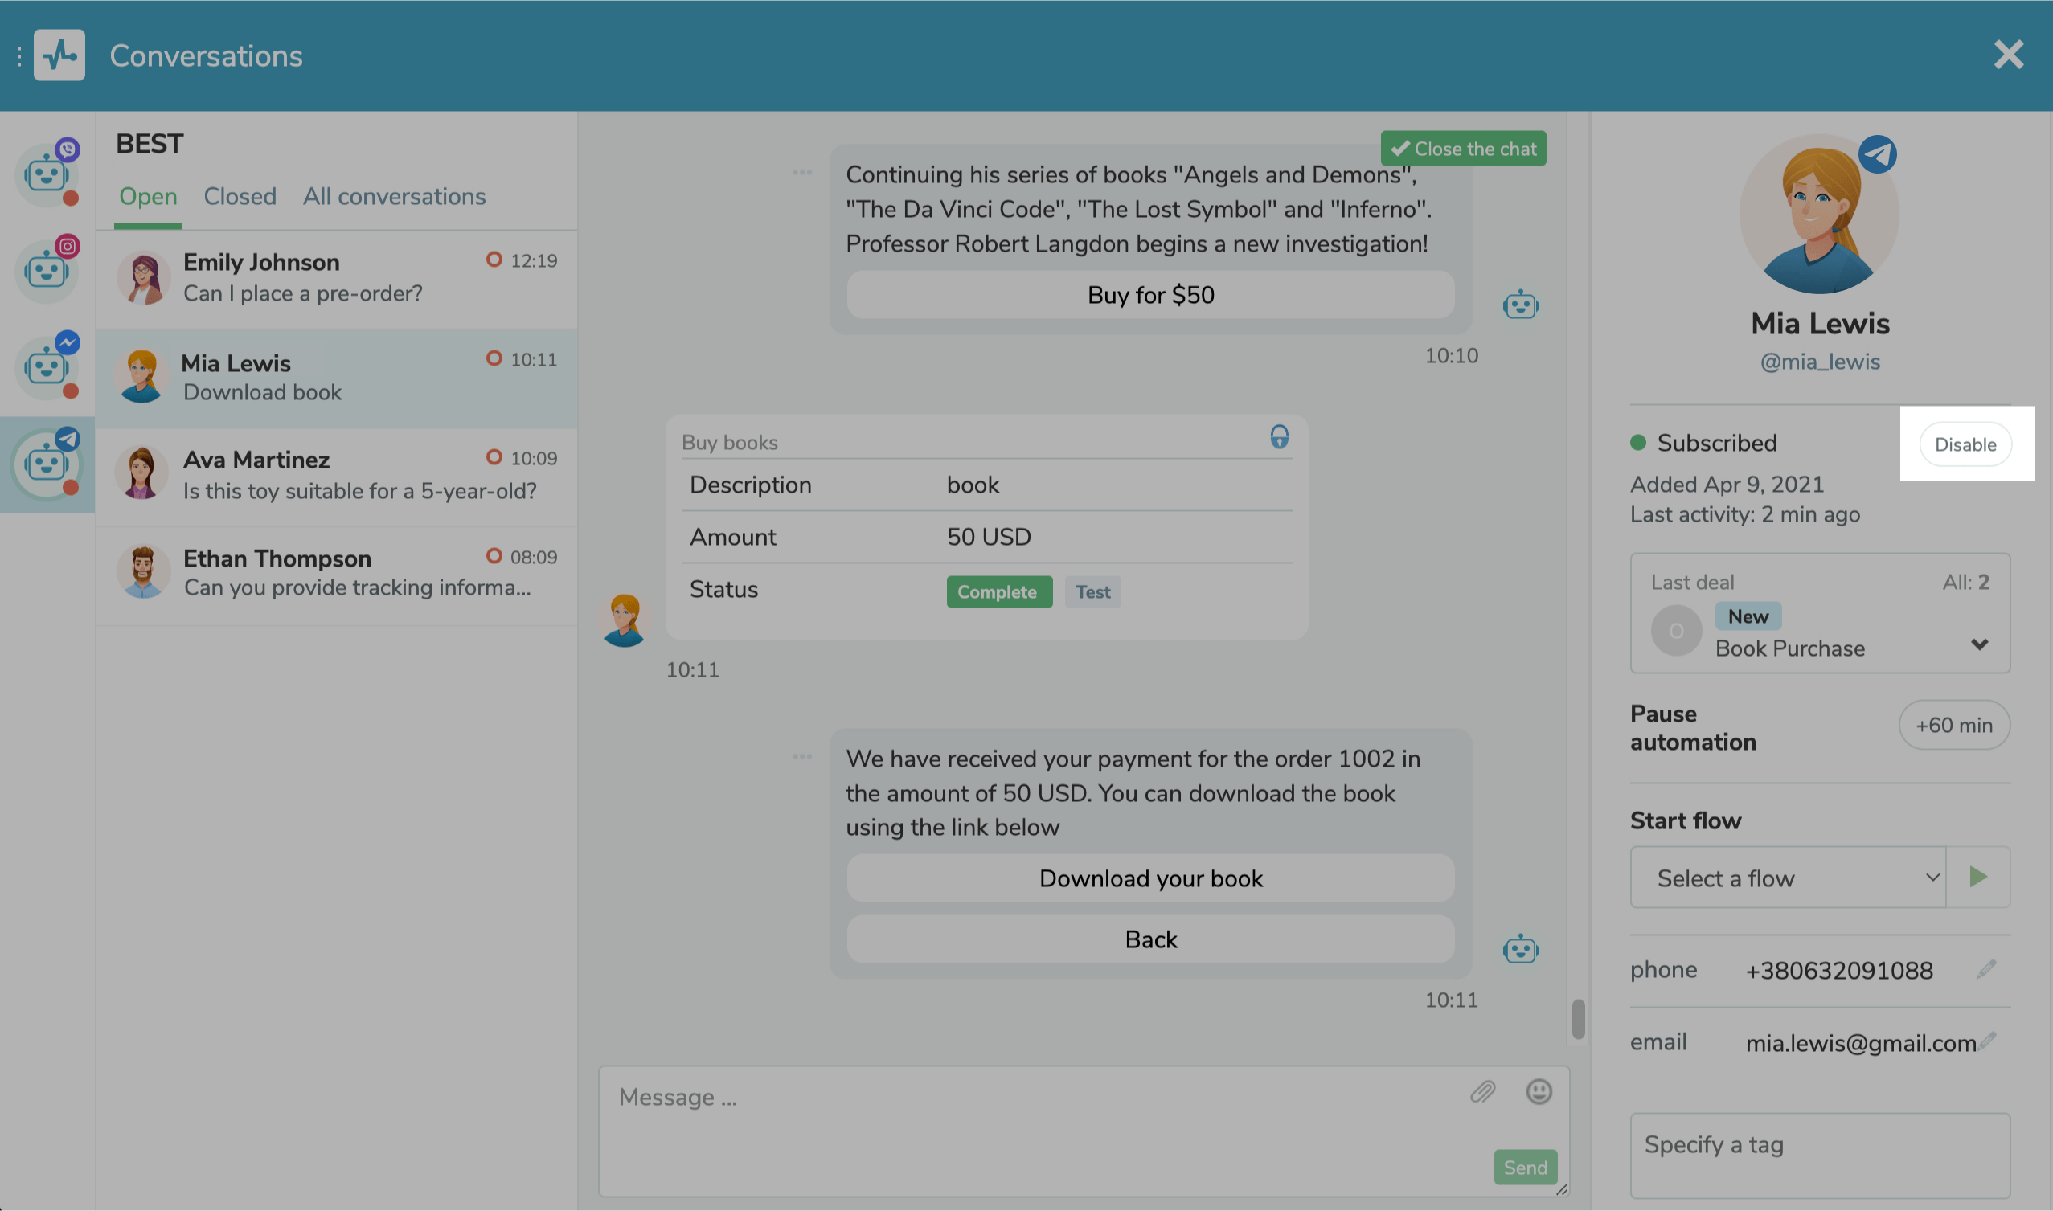Edit the email pencil icon
The height and width of the screenshot is (1211, 2053).
tap(1988, 1041)
